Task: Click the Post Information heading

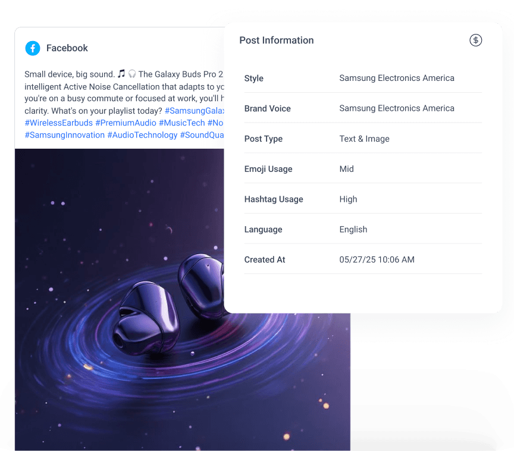Action: pos(277,40)
